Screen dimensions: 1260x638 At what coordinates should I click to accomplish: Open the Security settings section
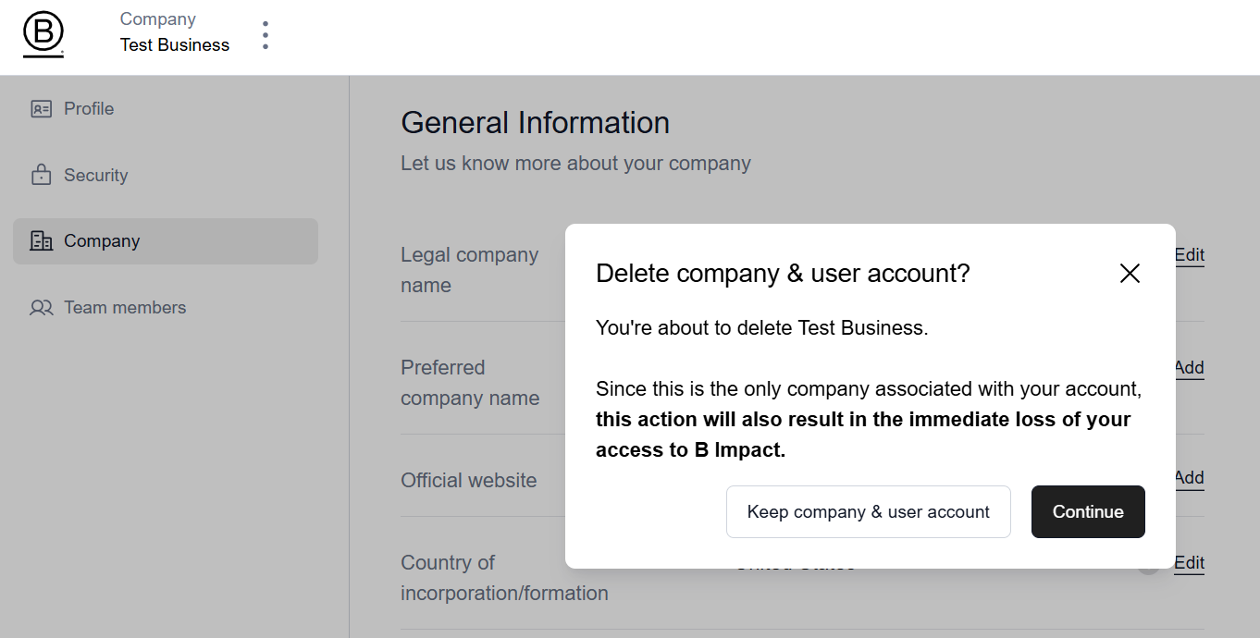tap(95, 175)
